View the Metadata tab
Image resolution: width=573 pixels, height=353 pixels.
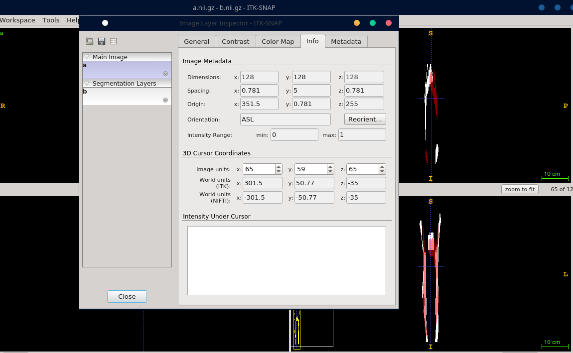click(x=346, y=41)
